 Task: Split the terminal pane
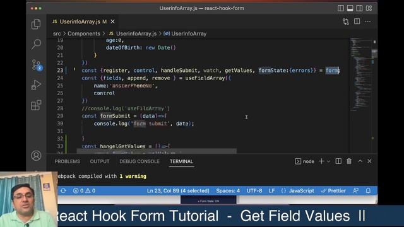point(338,161)
